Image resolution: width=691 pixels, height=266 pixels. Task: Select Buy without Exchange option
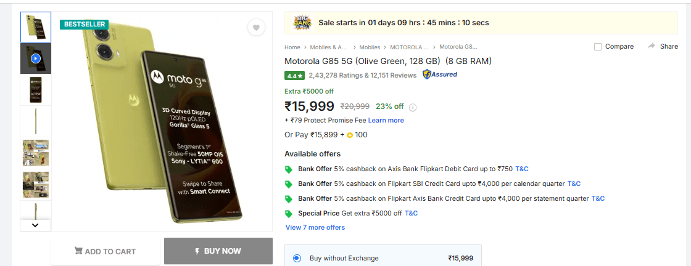297,258
